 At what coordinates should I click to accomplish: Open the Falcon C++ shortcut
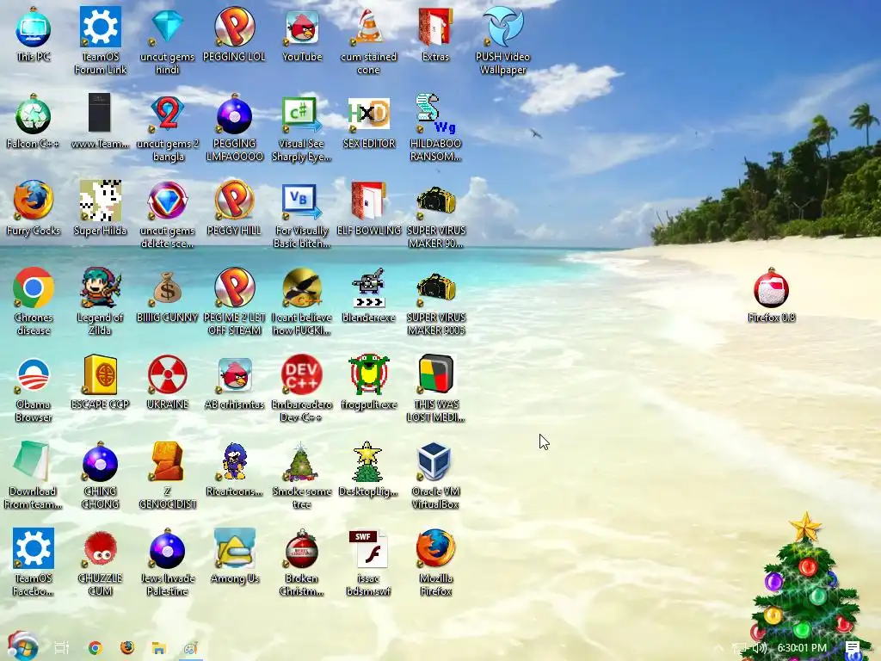point(34,121)
